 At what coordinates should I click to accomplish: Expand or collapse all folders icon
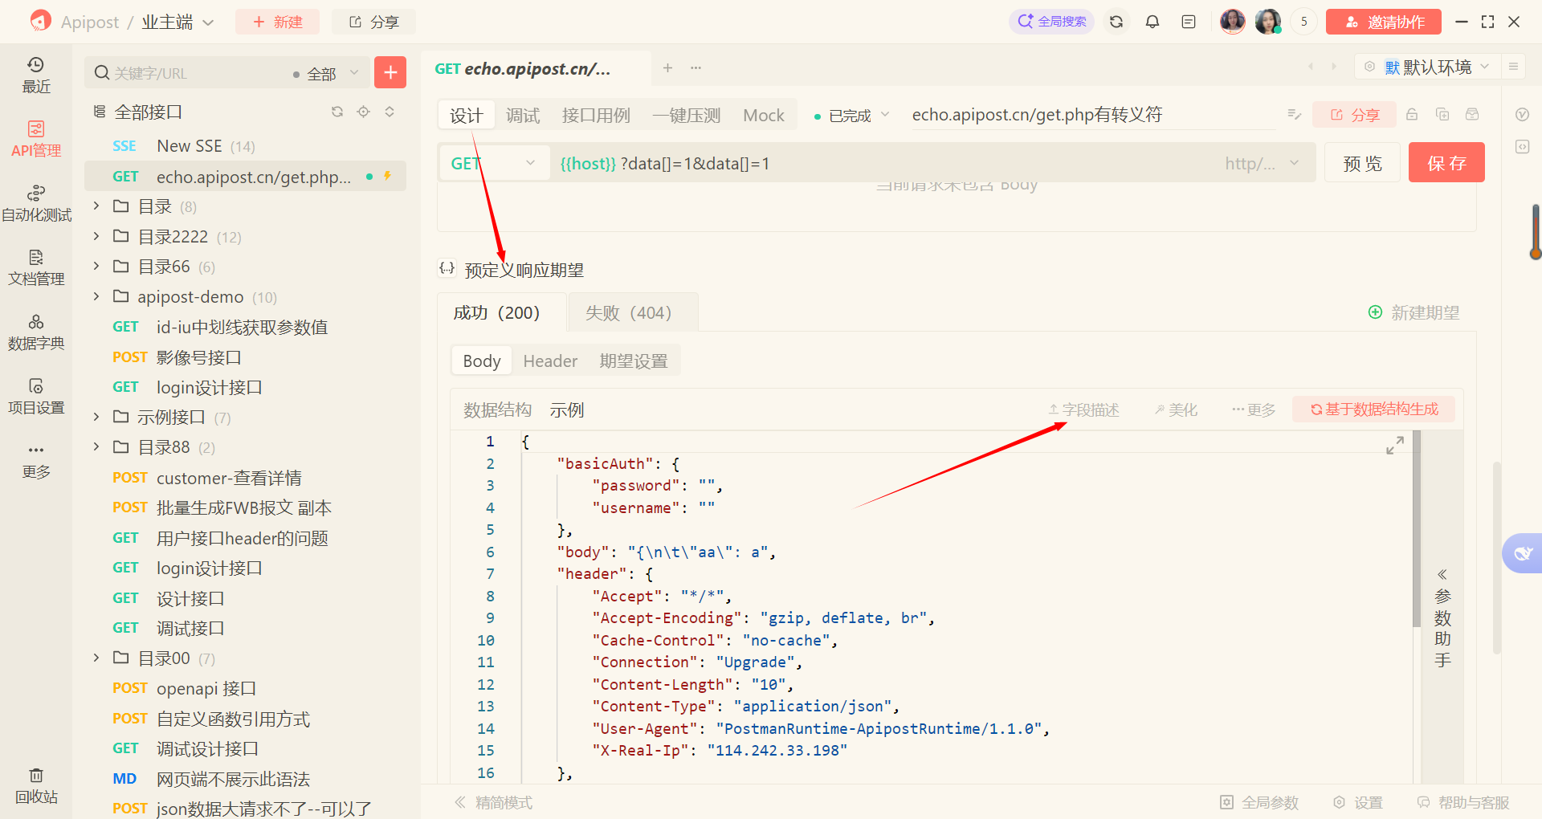[x=390, y=112]
